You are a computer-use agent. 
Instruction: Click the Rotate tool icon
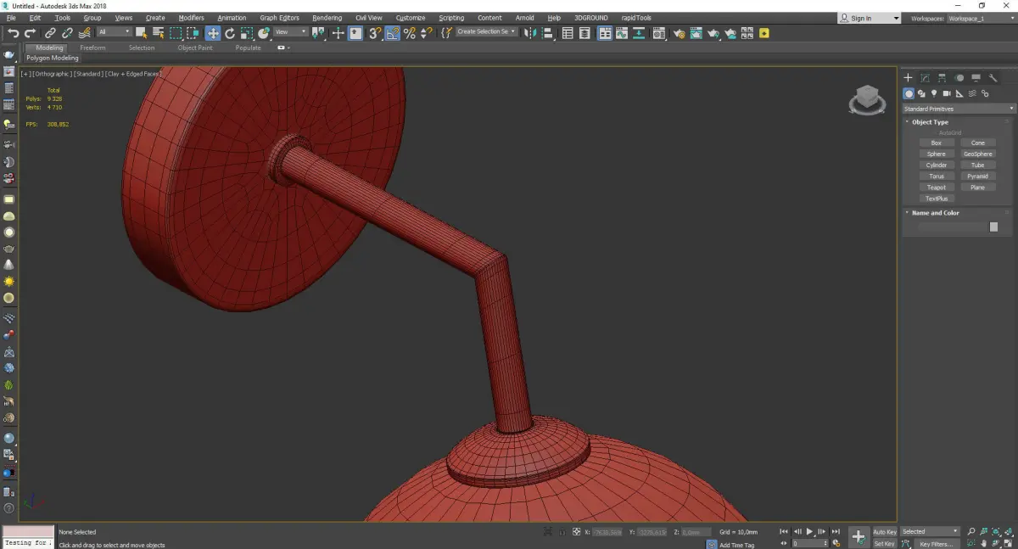click(x=229, y=33)
